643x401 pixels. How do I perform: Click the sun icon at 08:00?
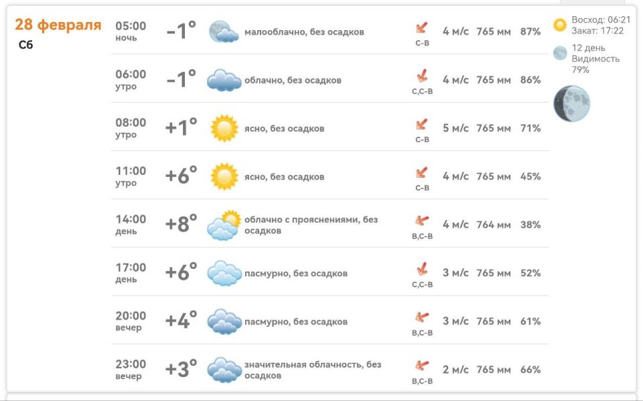pyautogui.click(x=224, y=128)
